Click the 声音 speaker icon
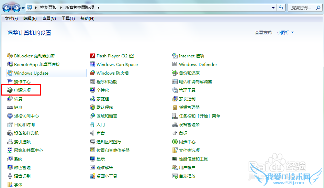 coord(92,133)
